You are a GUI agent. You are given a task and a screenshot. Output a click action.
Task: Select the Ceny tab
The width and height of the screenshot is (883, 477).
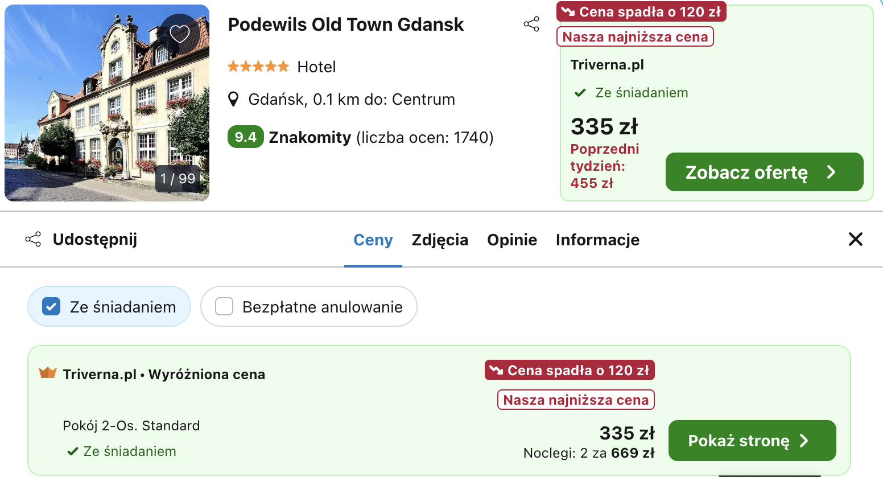point(373,240)
